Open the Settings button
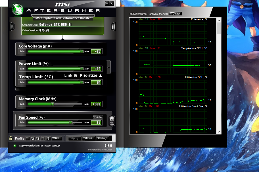The image size is (259, 172). (x=102, y=138)
